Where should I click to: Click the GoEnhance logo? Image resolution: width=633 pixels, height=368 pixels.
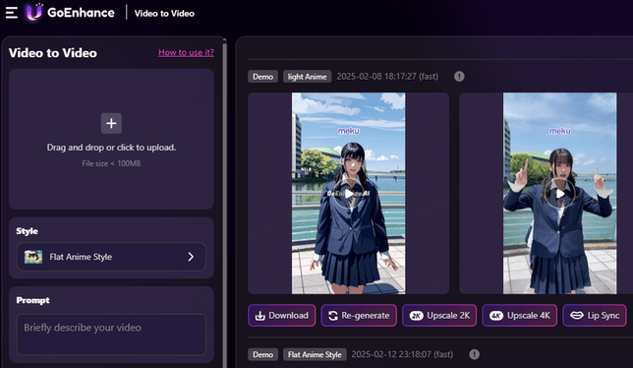70,13
